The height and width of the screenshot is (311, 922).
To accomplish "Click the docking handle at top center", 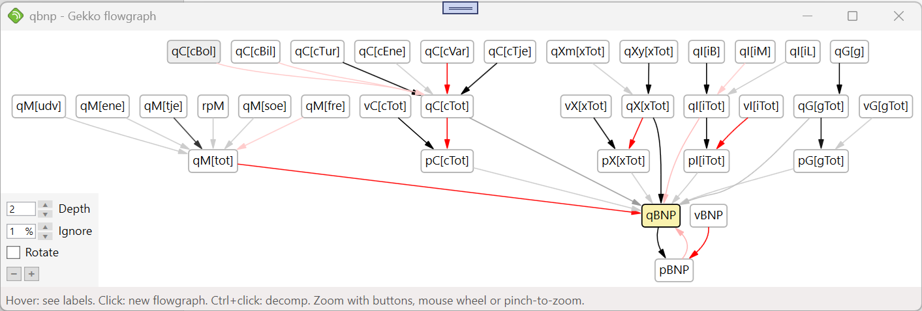I will pyautogui.click(x=461, y=8).
